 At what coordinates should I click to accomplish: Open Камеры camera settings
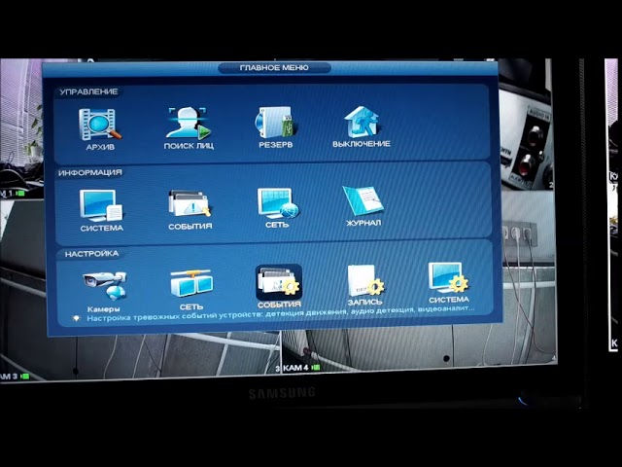click(x=103, y=285)
